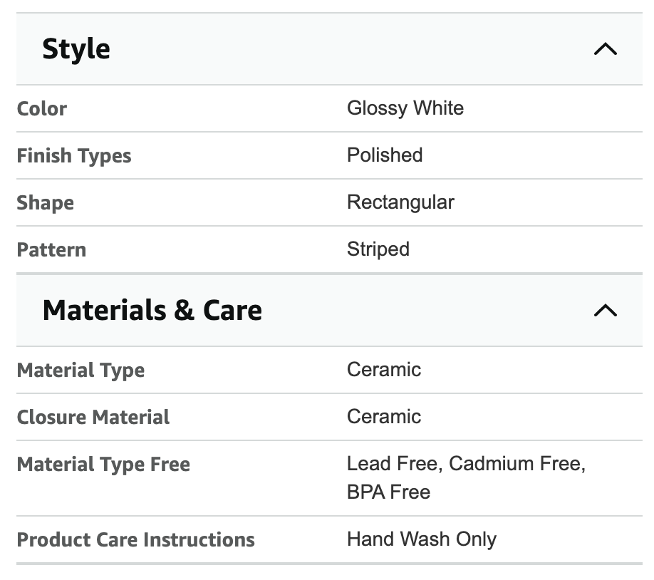The height and width of the screenshot is (580, 654).
Task: Select the Shape row label
Action: point(46,203)
